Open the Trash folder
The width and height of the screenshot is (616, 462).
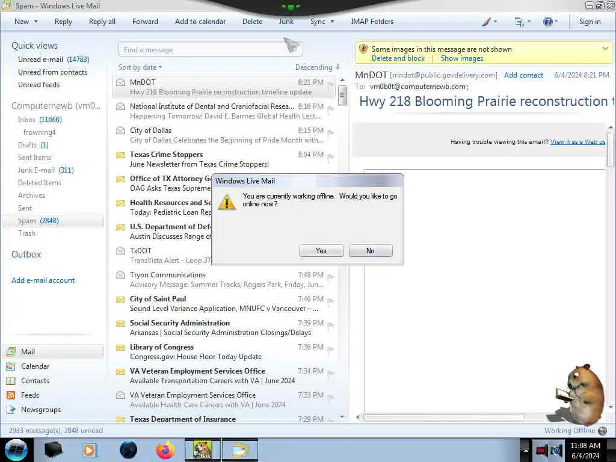[x=26, y=233]
